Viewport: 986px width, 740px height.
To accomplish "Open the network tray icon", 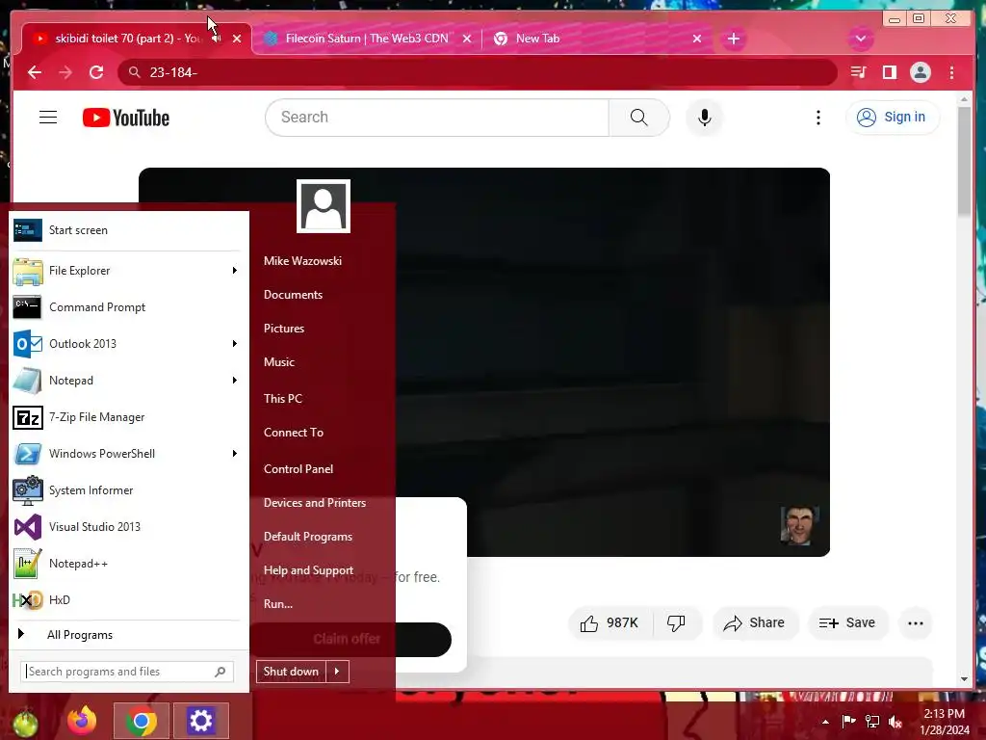I will [872, 722].
